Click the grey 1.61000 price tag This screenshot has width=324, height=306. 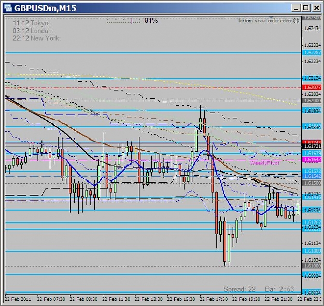(x=312, y=266)
